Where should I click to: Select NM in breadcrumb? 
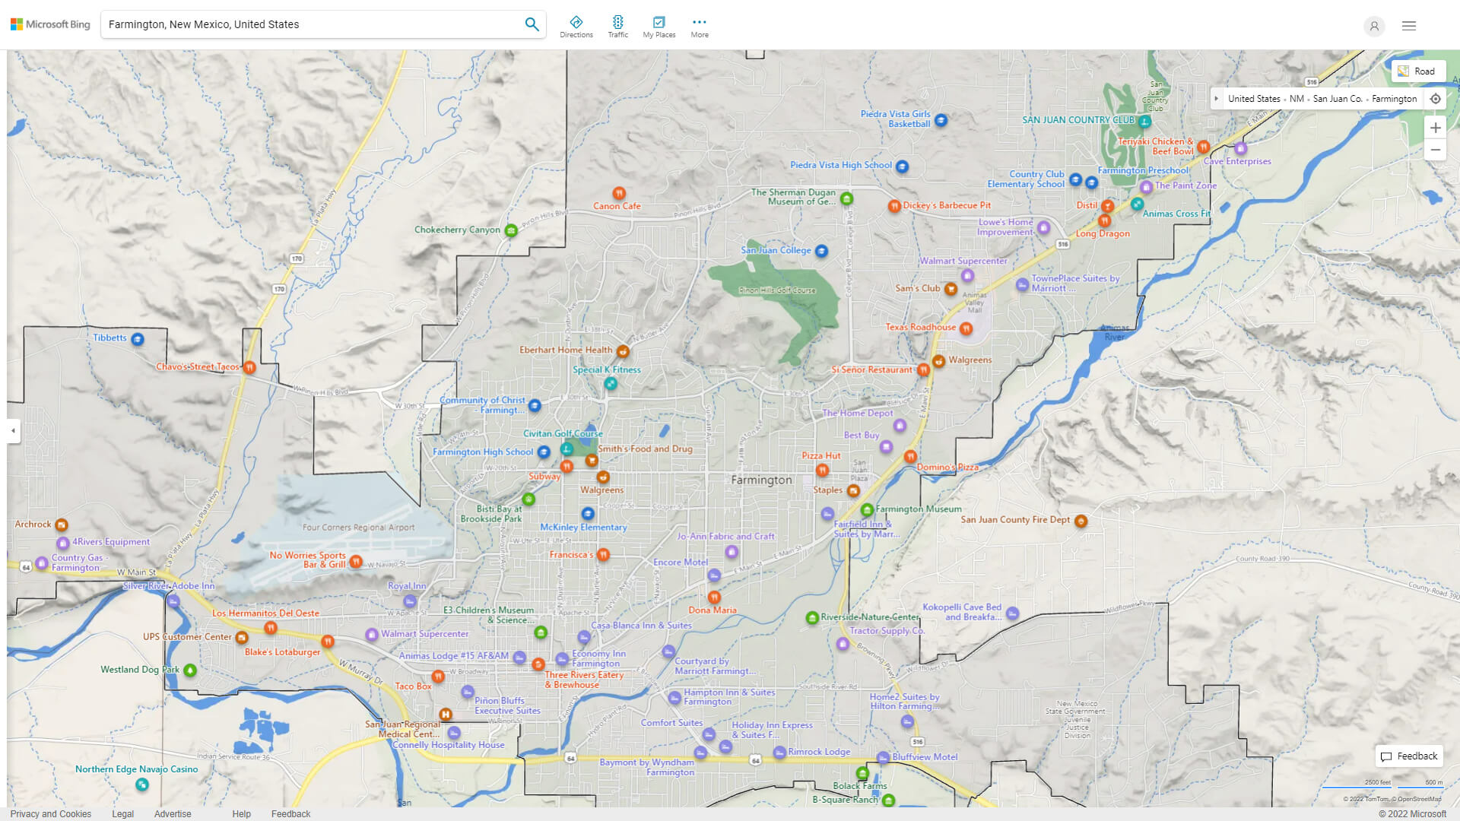coord(1297,99)
